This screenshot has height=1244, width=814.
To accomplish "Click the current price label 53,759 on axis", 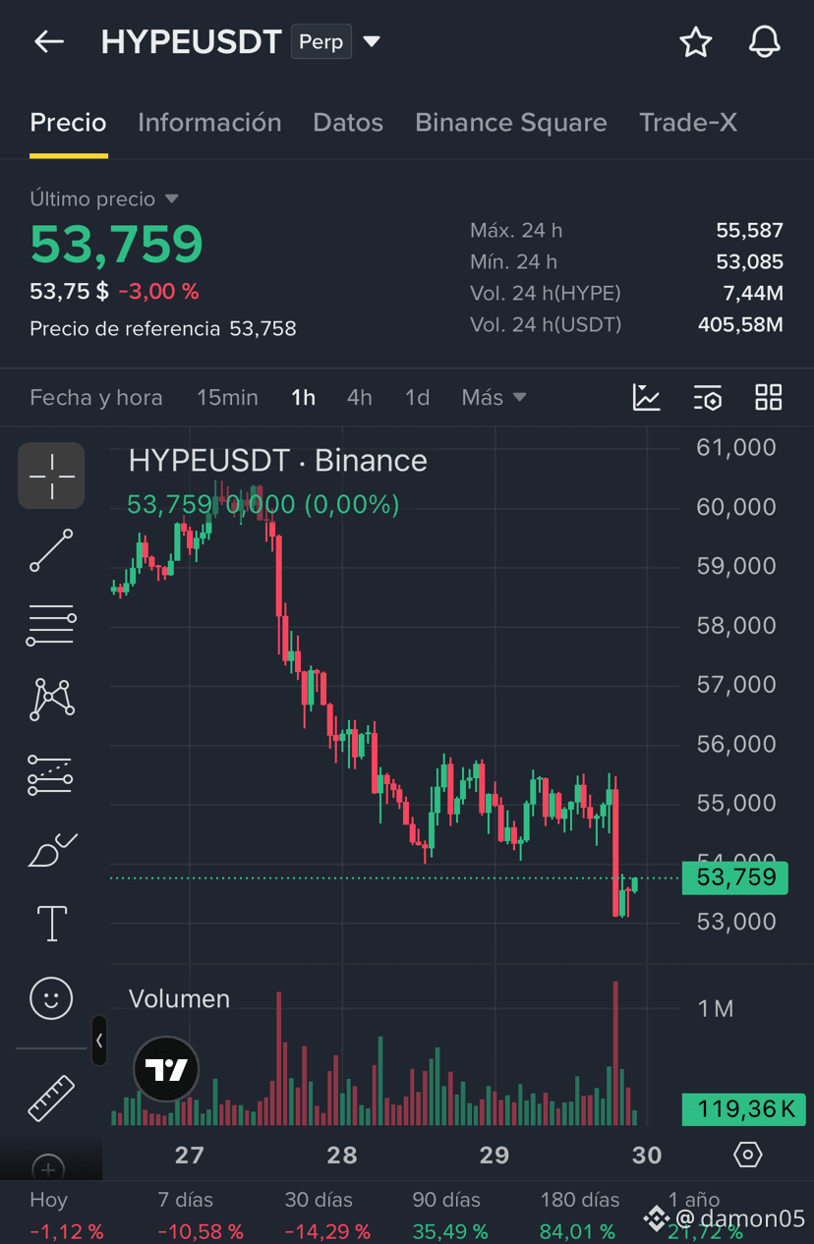I will (x=735, y=877).
